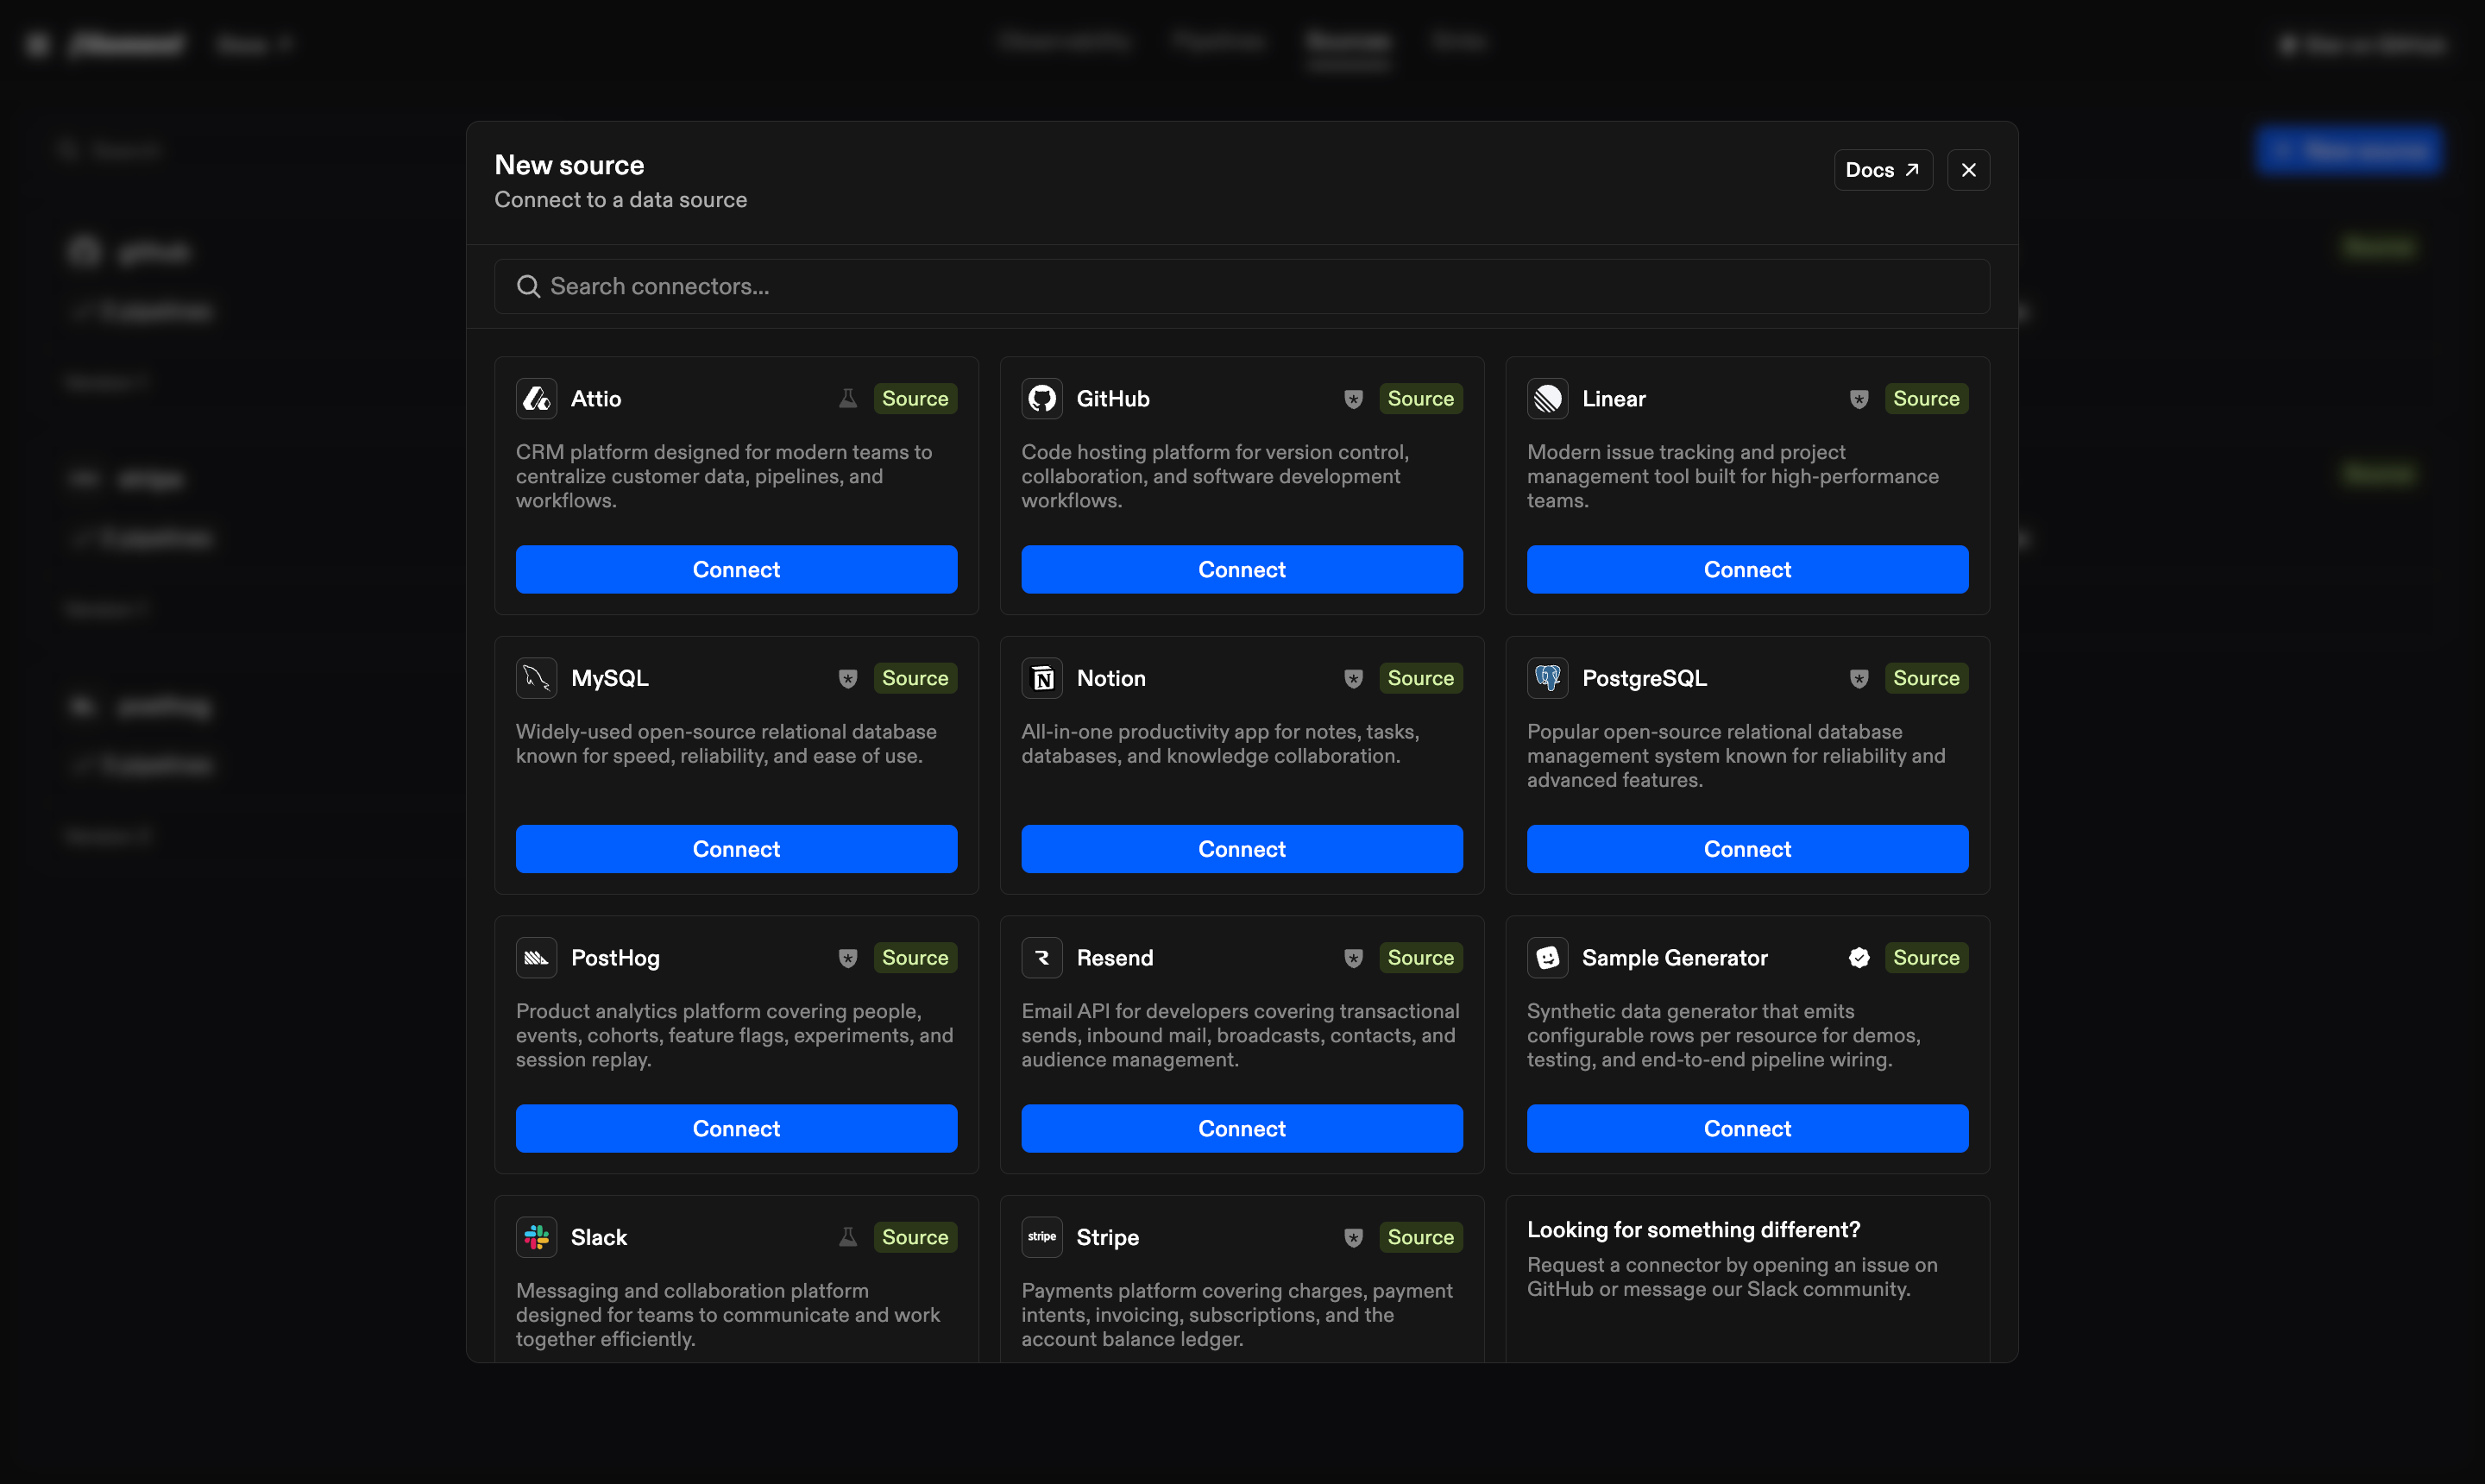Image resolution: width=2485 pixels, height=1484 pixels.
Task: Click the GitHub octocat logo icon
Action: 1042,398
